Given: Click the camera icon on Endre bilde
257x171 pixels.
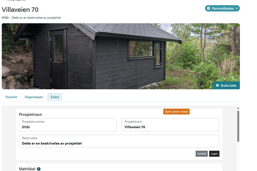Looking at the screenshot, I should pyautogui.click(x=217, y=85).
